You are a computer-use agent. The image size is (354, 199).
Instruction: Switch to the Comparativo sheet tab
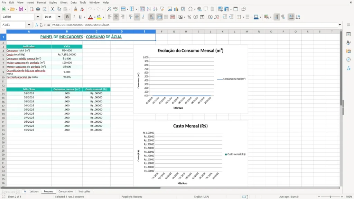pyautogui.click(x=66, y=191)
